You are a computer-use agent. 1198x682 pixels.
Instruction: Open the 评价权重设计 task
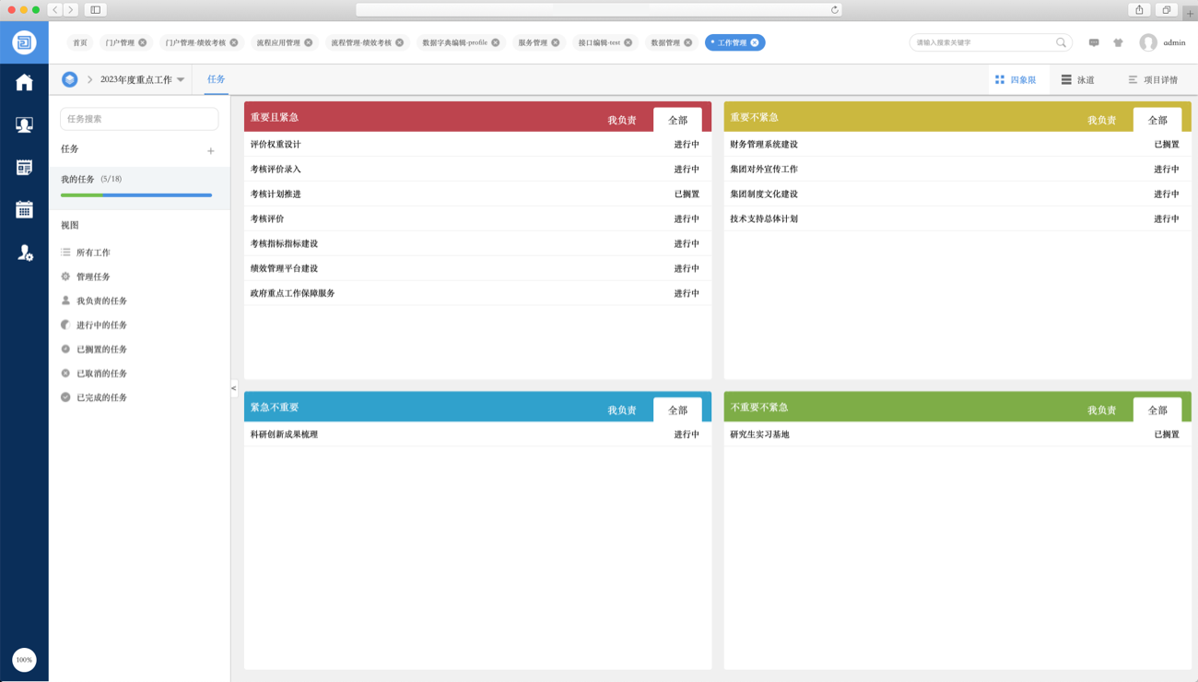[x=276, y=145]
